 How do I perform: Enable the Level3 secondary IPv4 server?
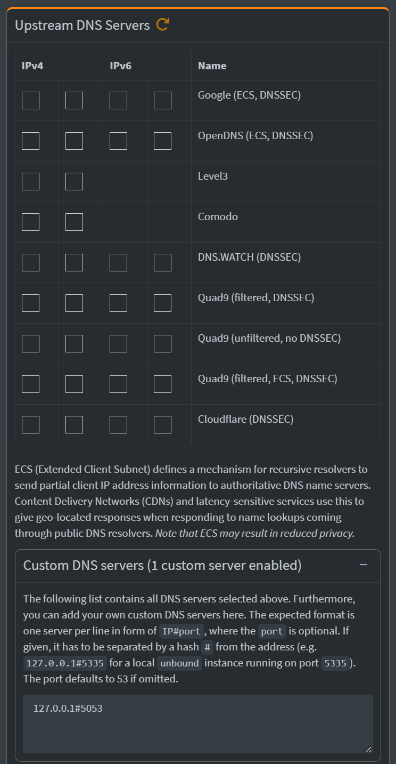(x=75, y=181)
